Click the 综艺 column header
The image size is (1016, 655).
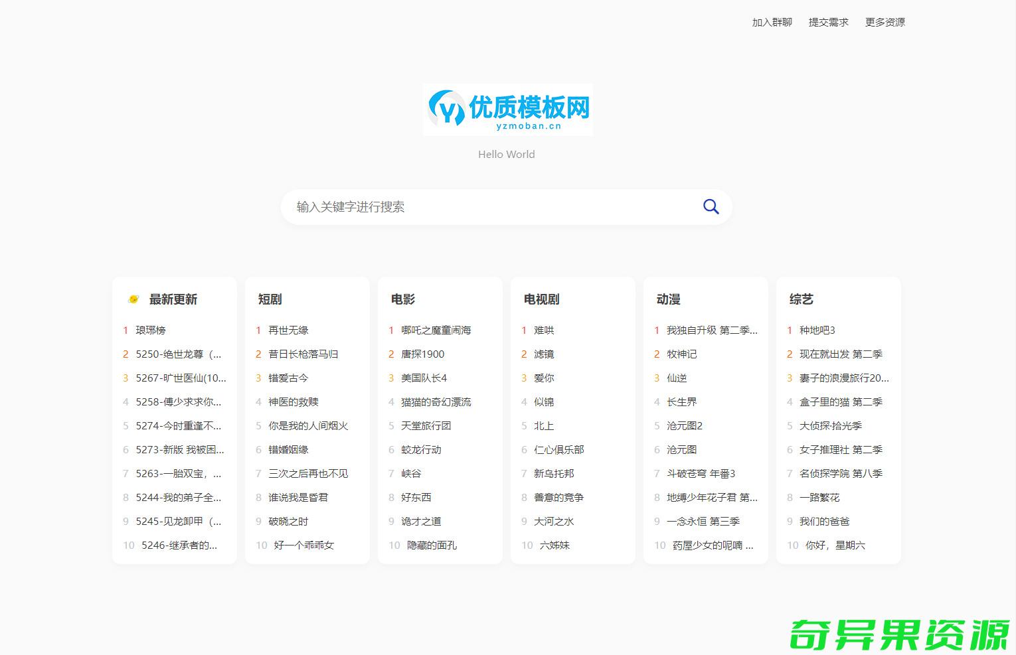[x=799, y=299]
